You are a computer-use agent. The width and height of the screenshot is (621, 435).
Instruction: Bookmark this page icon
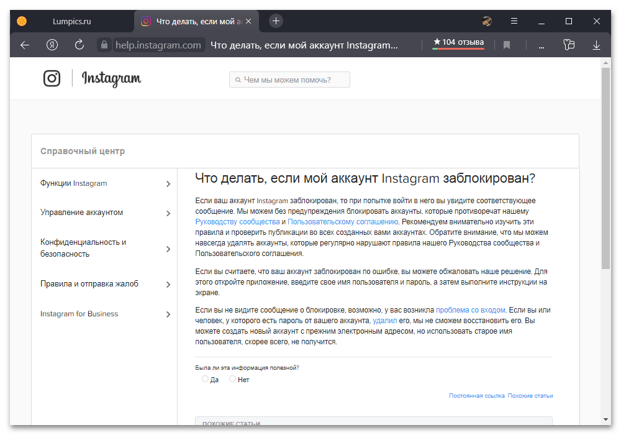507,45
